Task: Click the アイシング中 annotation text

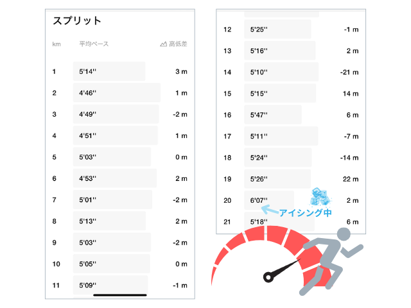Action: pos(306,212)
